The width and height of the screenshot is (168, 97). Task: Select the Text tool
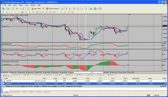[x=30, y=12]
